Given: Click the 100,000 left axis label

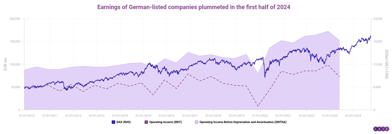Looking at the screenshot, I should pyautogui.click(x=15, y=64).
